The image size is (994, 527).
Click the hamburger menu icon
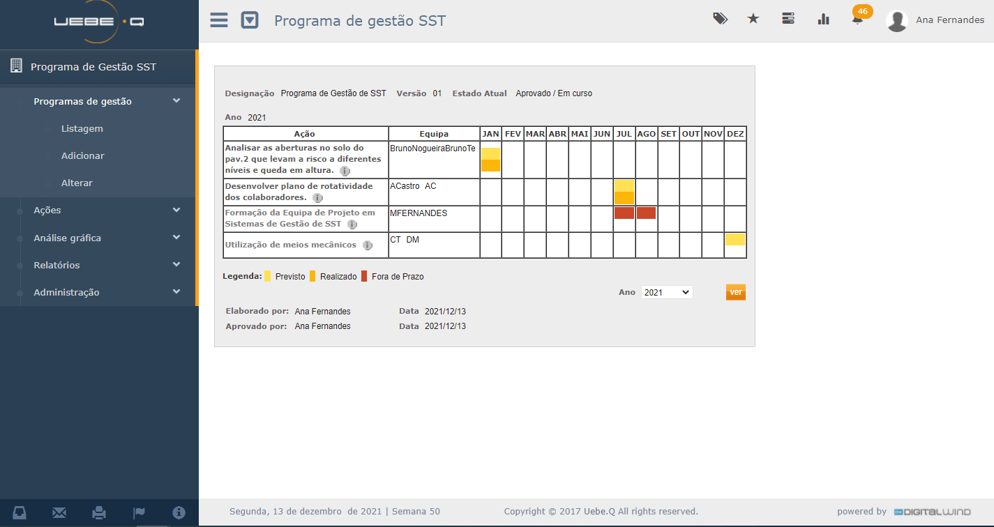[x=219, y=20]
